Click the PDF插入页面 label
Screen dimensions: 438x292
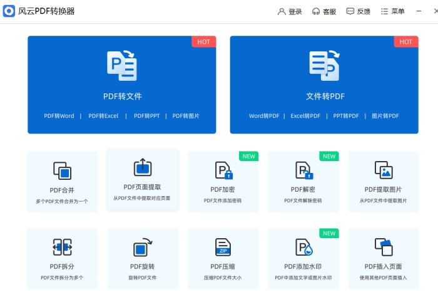coord(383,266)
